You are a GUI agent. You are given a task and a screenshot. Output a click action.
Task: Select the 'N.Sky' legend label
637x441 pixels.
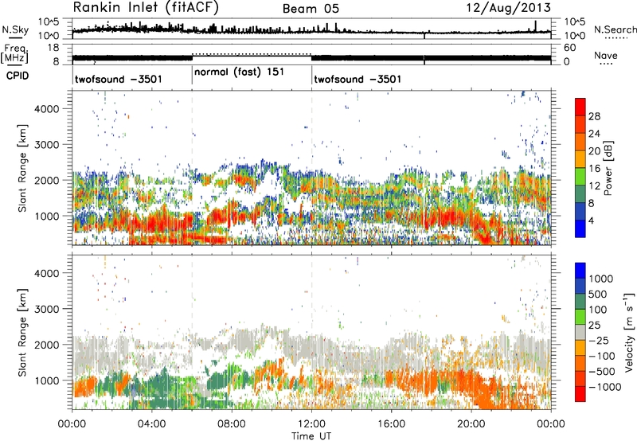15,29
